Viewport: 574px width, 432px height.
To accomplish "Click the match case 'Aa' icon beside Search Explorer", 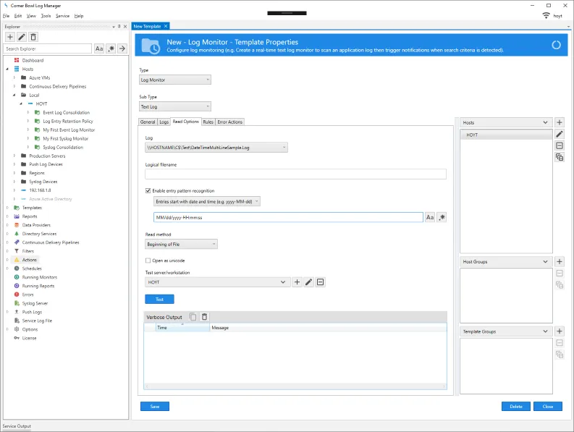I will (x=99, y=48).
